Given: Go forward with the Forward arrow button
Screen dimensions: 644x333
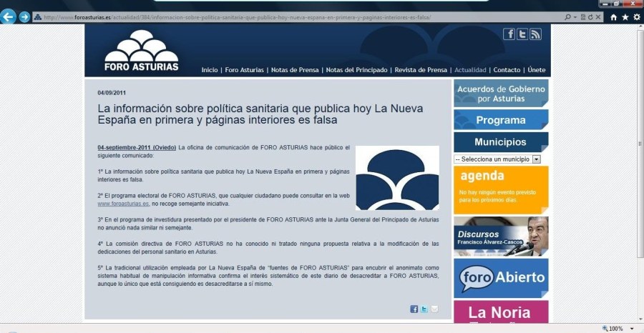Looking at the screenshot, I should pos(24,17).
